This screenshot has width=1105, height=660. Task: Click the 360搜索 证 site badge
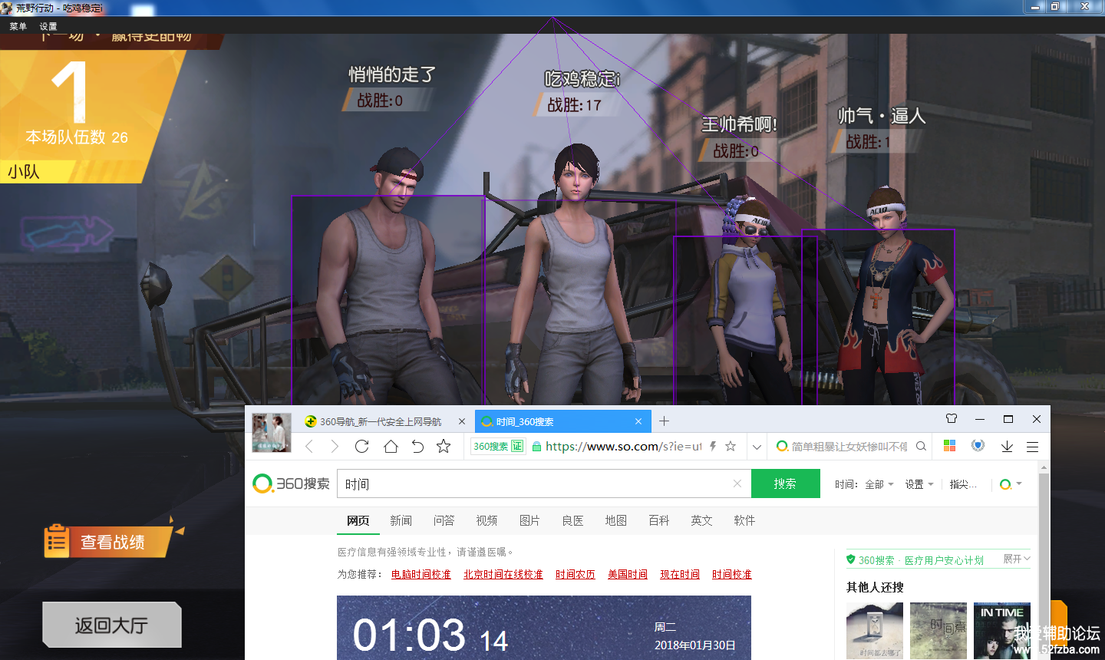pos(498,446)
